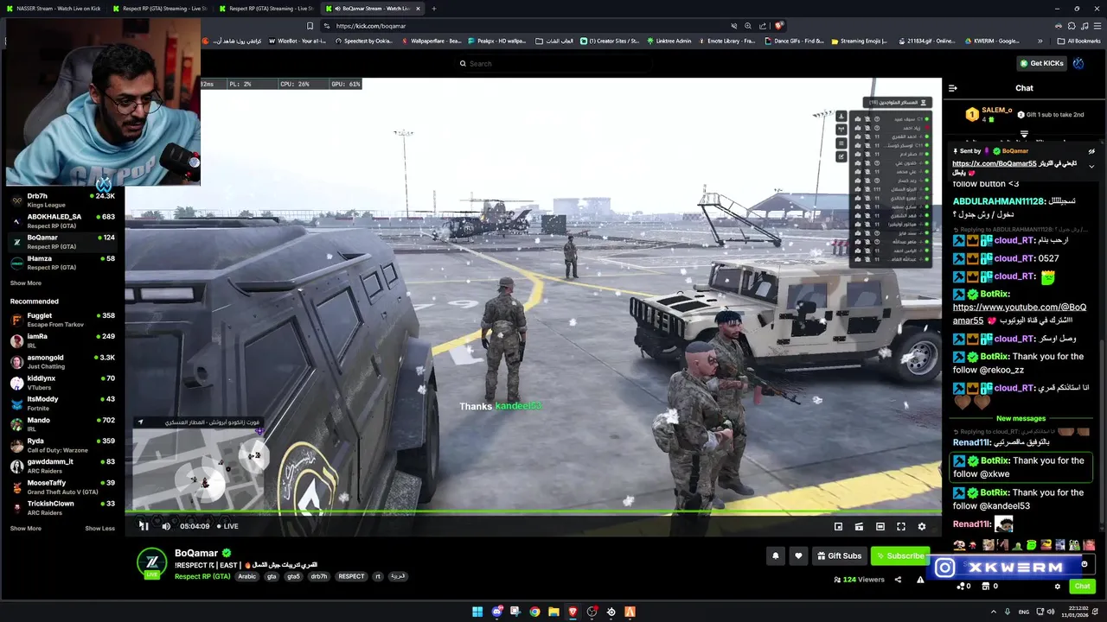Open Chrome from the taskbar
Viewport: 1107px width, 622px height.
[x=534, y=612]
